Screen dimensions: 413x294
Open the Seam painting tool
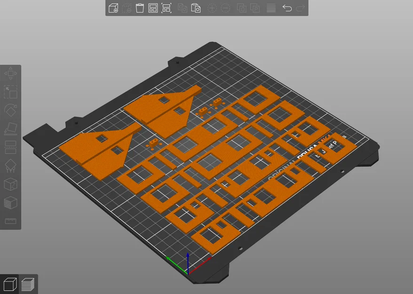(x=10, y=184)
